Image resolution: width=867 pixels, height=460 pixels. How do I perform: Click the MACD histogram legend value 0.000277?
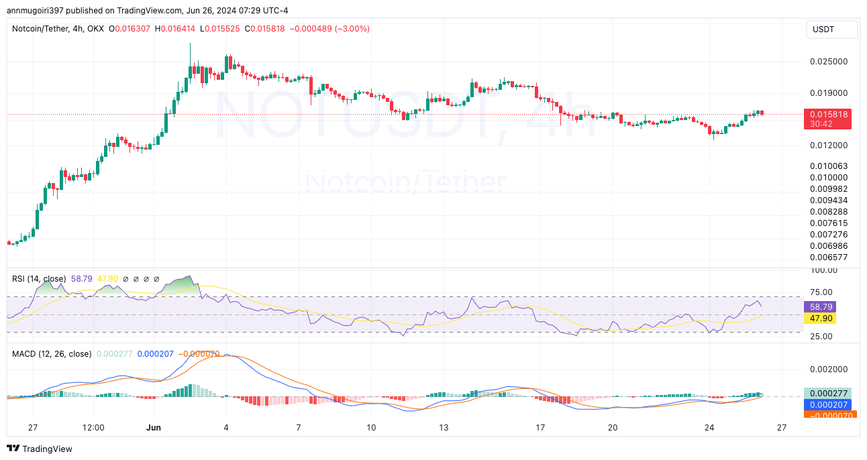pyautogui.click(x=115, y=353)
